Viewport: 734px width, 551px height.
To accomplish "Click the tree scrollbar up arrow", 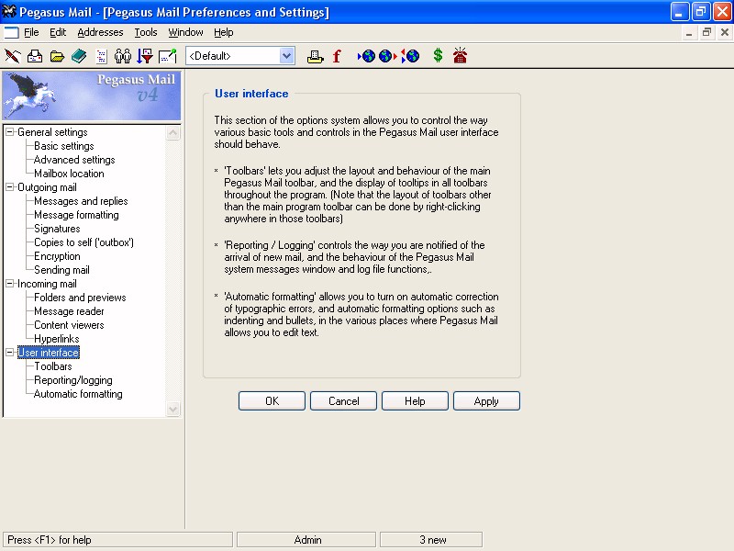I will tap(172, 133).
